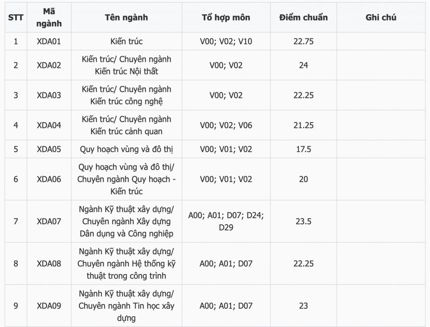Click the Tin học xây dựng major cell
Image resolution: width=430 pixels, height=327 pixels.
(126, 306)
